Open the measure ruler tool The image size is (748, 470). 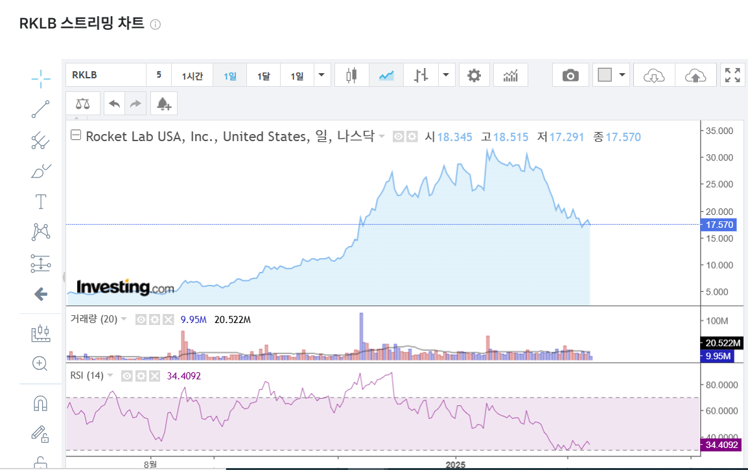[x=41, y=333]
